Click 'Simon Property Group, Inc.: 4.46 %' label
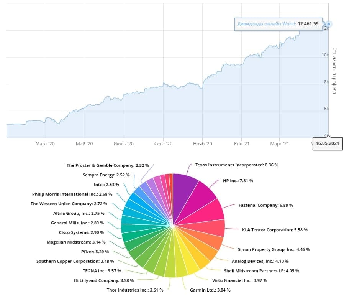This screenshot has width=344, height=300. pyautogui.click(x=274, y=249)
